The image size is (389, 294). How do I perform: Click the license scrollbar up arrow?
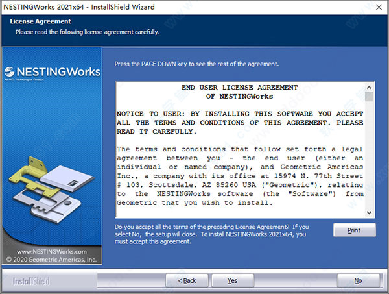[369, 86]
